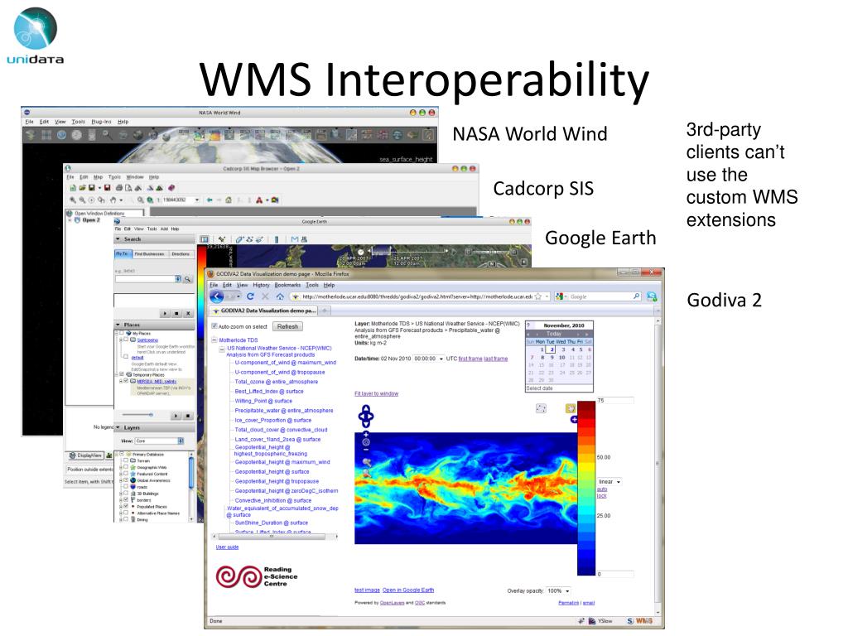Click the Firefox home icon
Screen dimensions: 848x636
(280, 296)
